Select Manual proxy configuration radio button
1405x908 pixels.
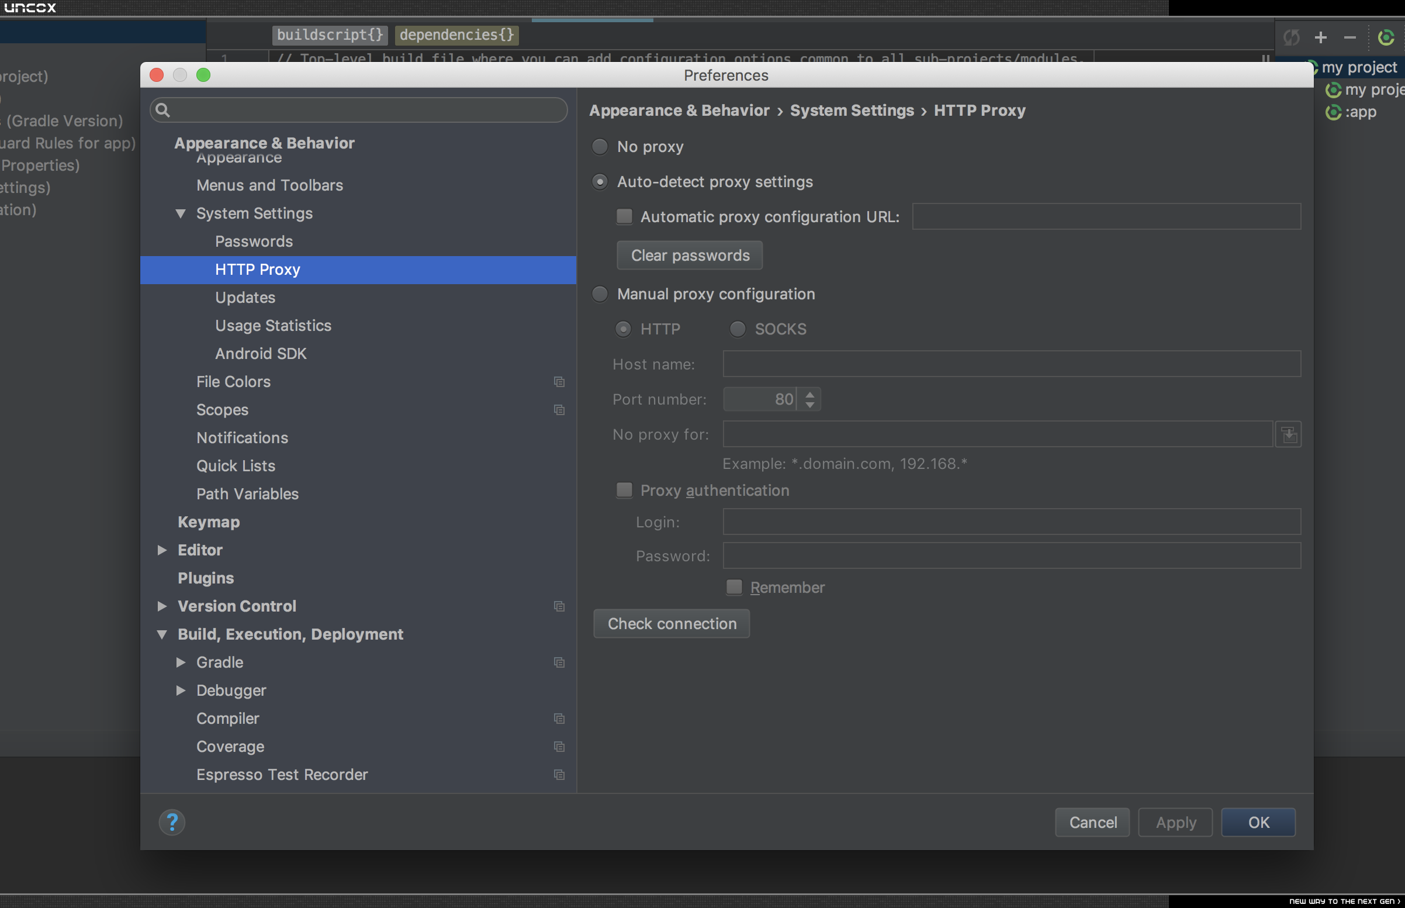tap(600, 294)
